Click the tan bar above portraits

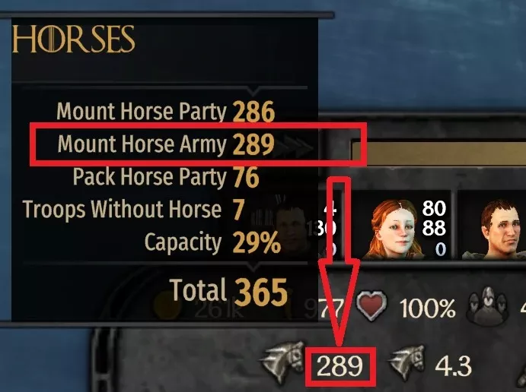point(438,153)
